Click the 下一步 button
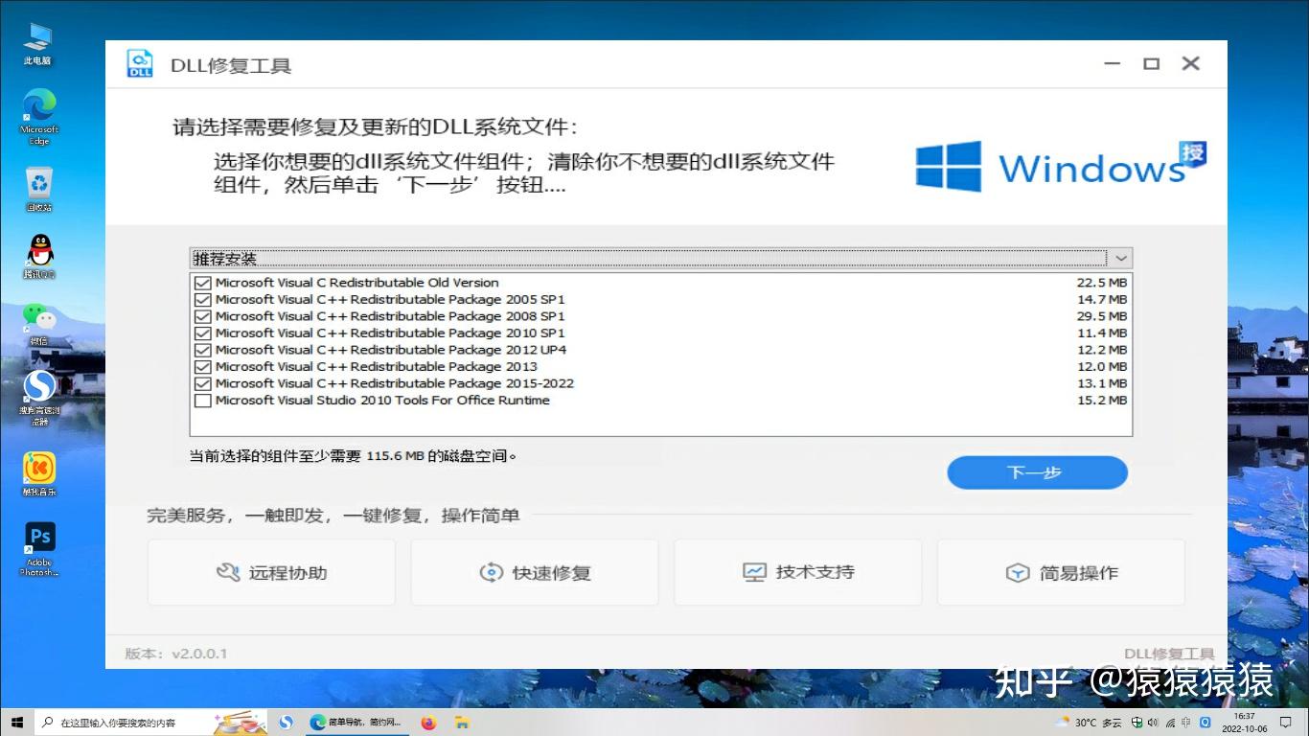 point(1037,472)
